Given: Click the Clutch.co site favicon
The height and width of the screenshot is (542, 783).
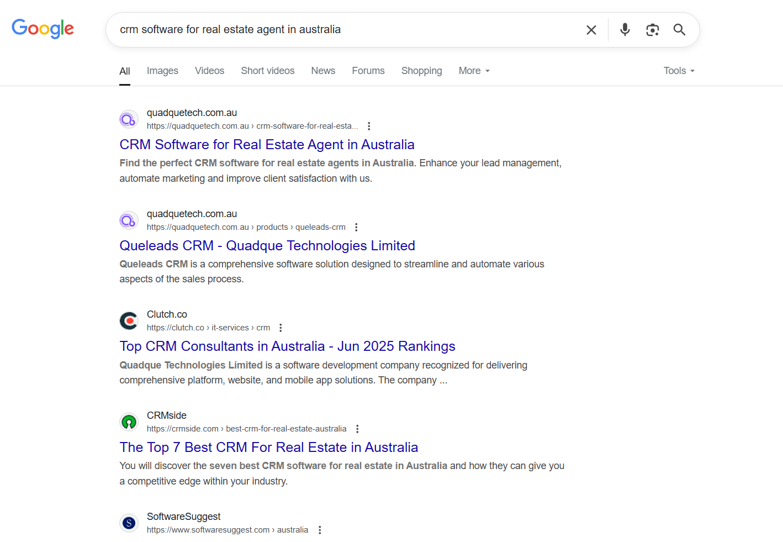Looking at the screenshot, I should (x=129, y=320).
